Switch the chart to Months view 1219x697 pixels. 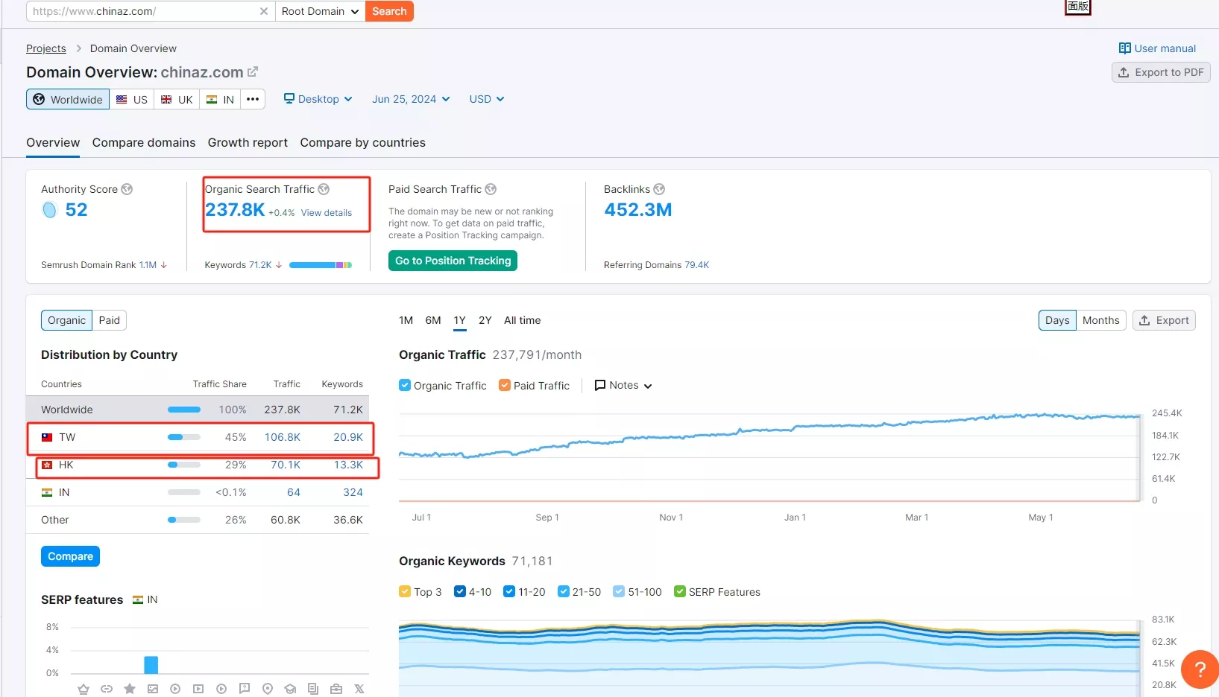(1100, 320)
